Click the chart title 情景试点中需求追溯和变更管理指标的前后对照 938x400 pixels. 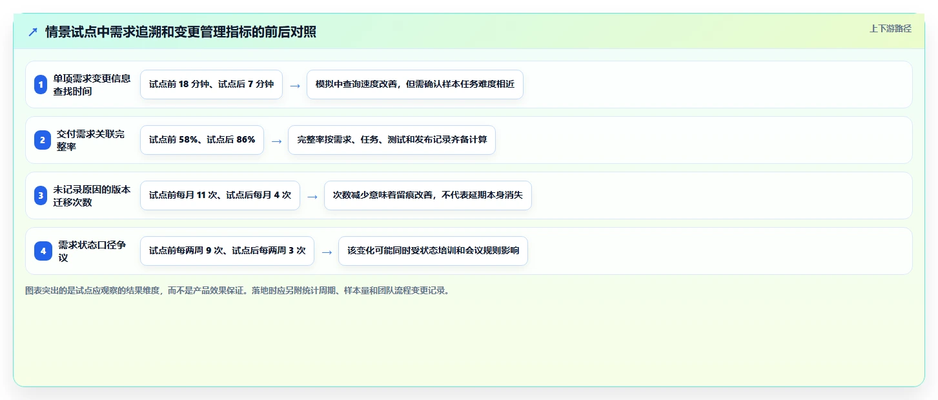(x=181, y=32)
